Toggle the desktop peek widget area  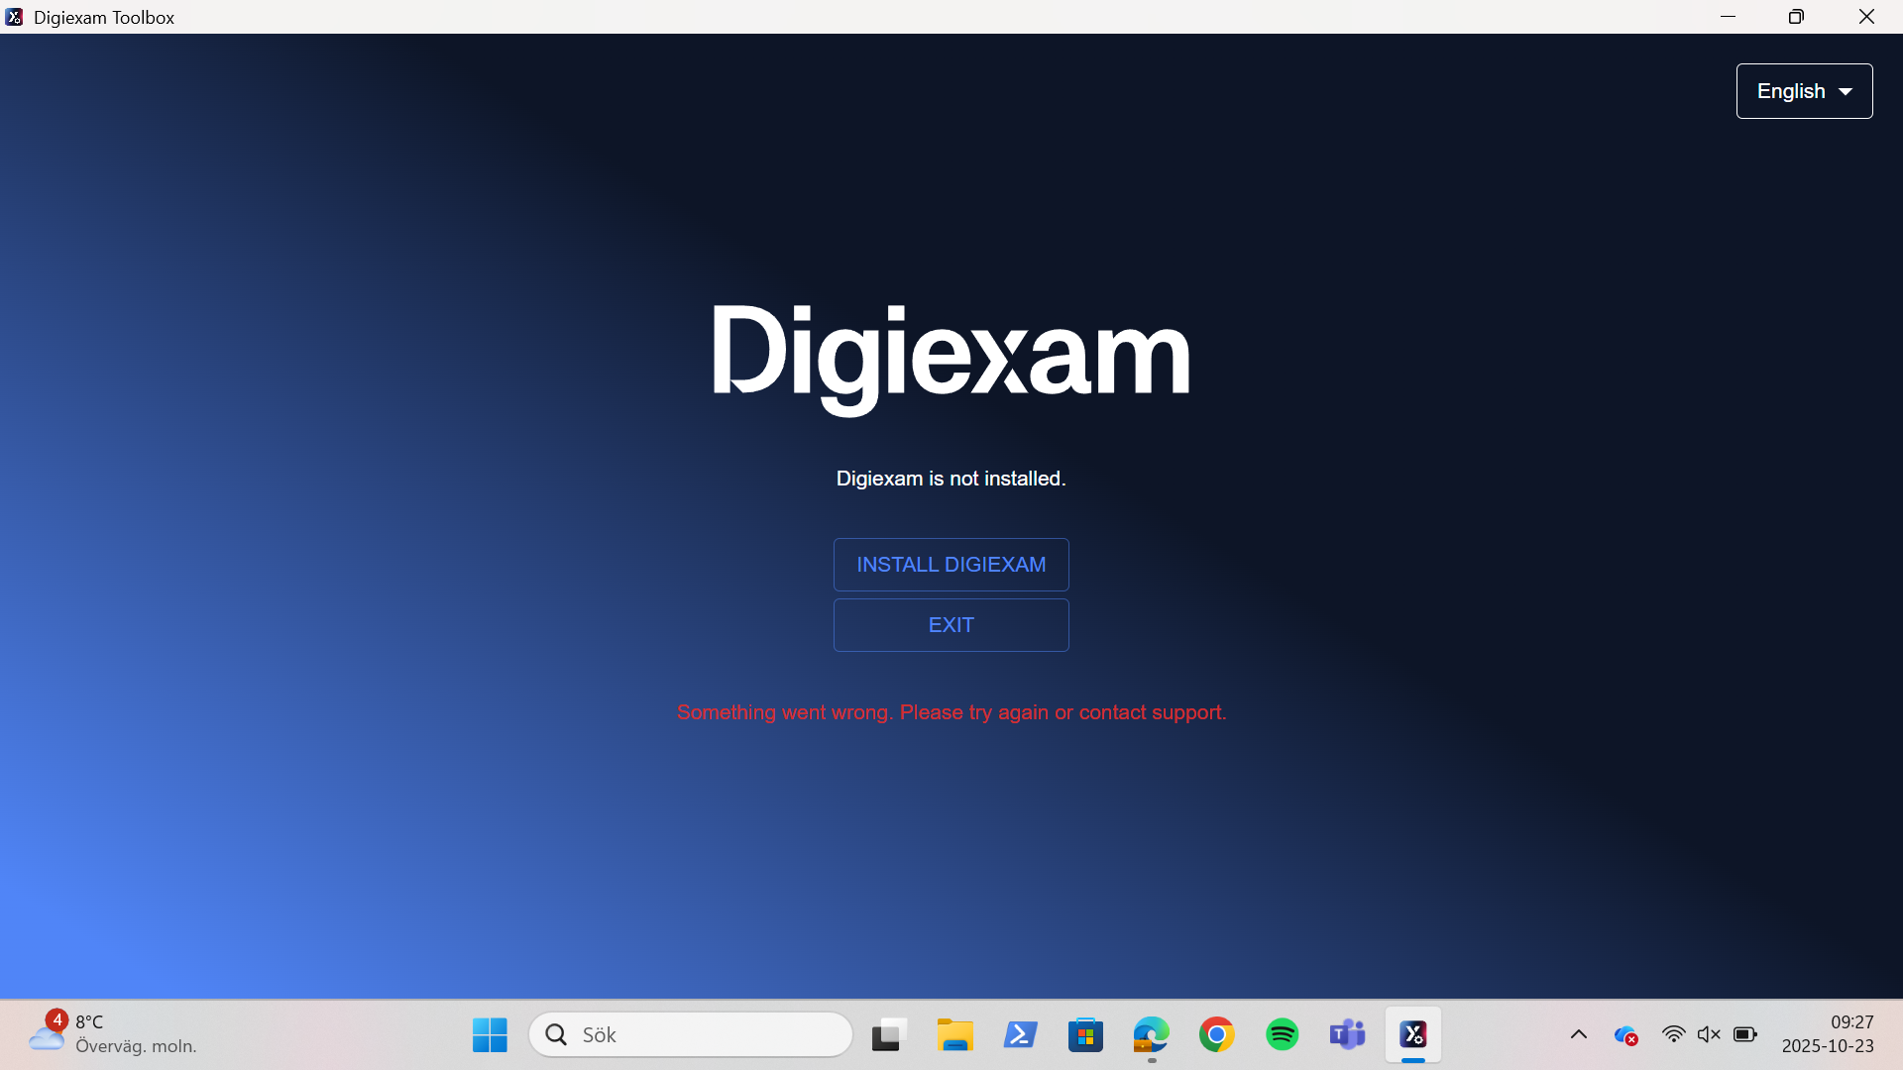(887, 1033)
